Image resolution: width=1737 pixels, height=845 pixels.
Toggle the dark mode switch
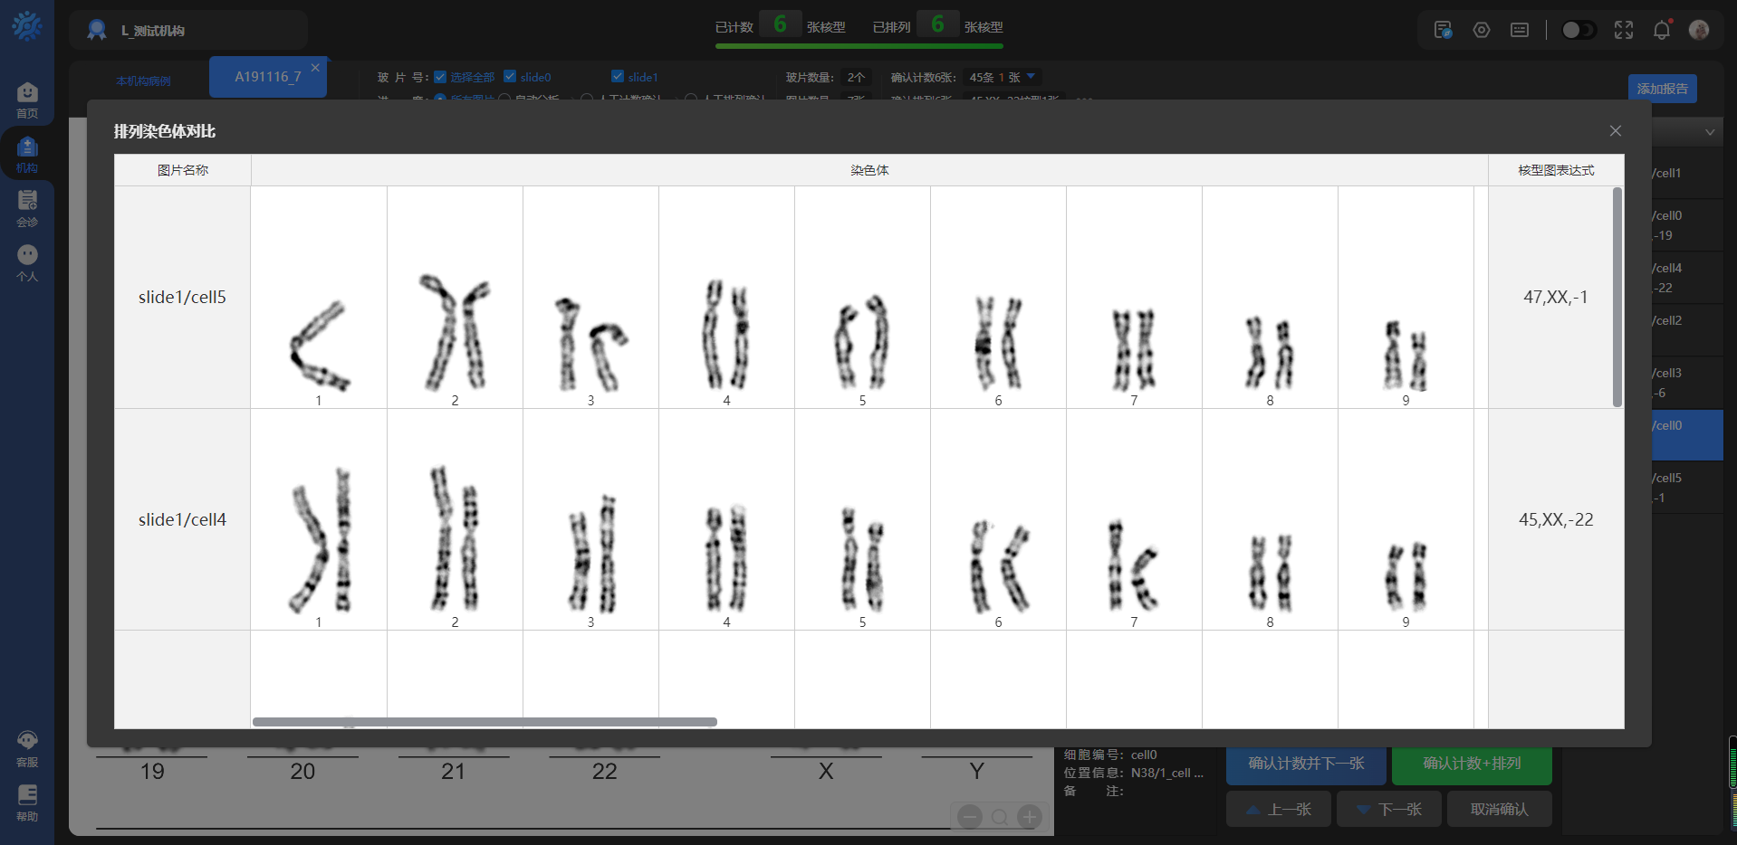(1579, 30)
